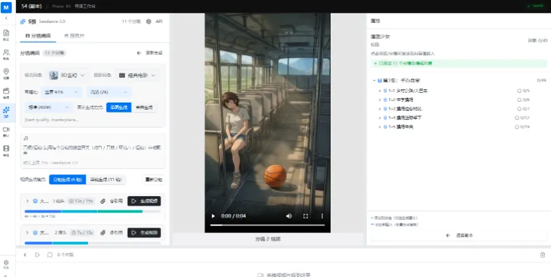Click the music note icon in prompt box

pos(26,138)
